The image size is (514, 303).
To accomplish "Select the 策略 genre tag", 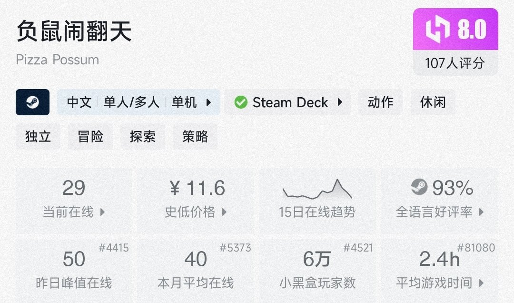I will [195, 137].
